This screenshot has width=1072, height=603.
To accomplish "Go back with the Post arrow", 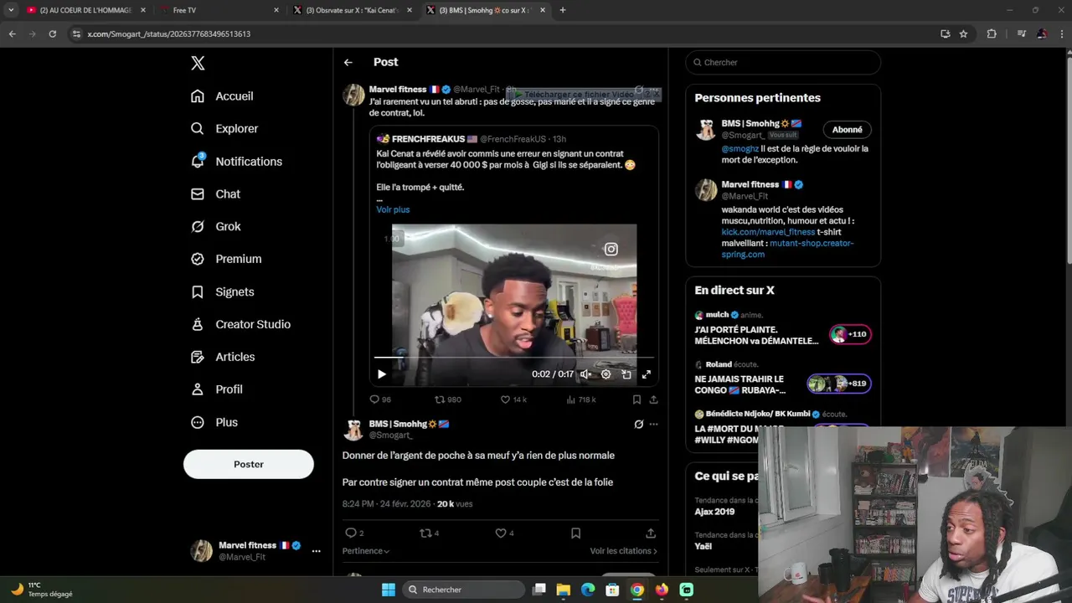I will 348,62.
